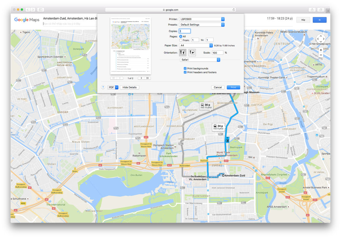Jump to first preview page
341x238 pixels.
pyautogui.click(x=113, y=78)
